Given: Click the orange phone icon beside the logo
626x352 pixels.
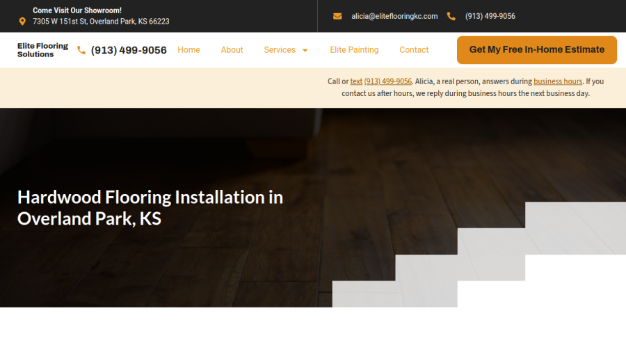Looking at the screenshot, I should point(81,50).
